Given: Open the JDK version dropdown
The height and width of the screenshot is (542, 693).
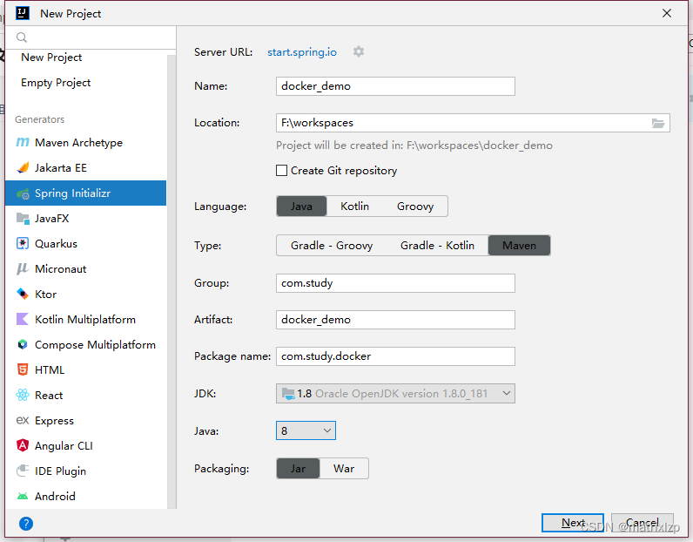Looking at the screenshot, I should click(395, 393).
